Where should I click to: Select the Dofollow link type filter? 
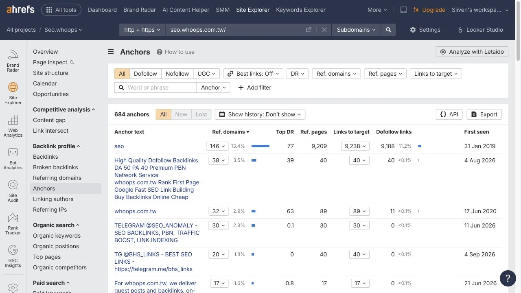pos(145,74)
